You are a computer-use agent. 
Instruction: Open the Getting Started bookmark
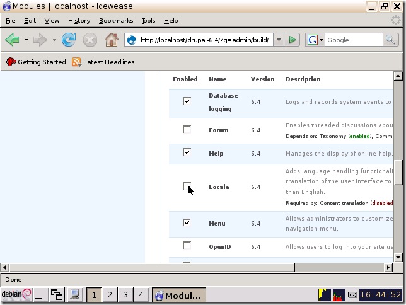(x=36, y=62)
